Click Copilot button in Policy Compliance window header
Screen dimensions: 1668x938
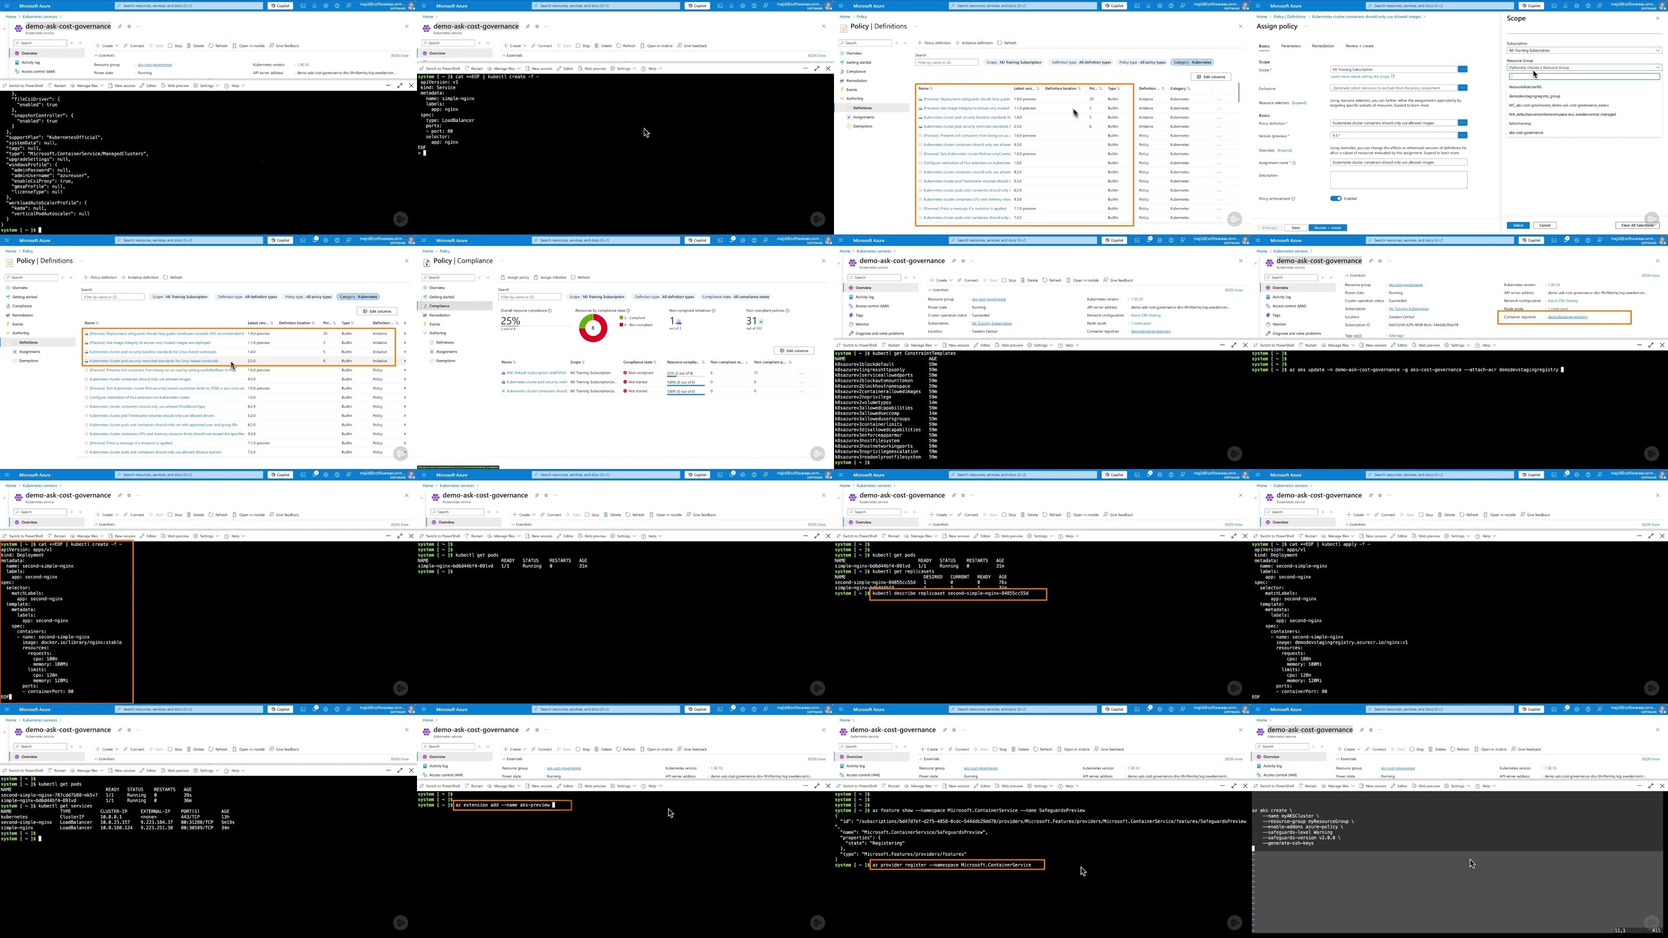pyautogui.click(x=697, y=240)
